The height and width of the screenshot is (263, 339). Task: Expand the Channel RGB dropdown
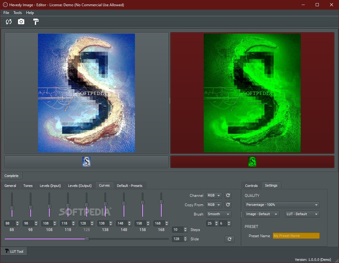click(214, 195)
